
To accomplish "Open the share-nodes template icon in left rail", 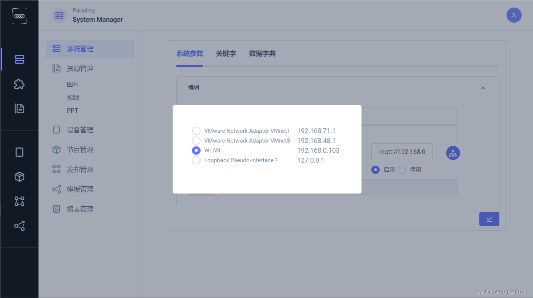I will pos(19,226).
